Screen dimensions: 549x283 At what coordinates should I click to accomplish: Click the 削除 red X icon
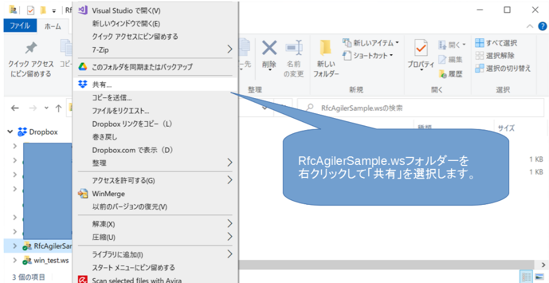[x=269, y=48]
